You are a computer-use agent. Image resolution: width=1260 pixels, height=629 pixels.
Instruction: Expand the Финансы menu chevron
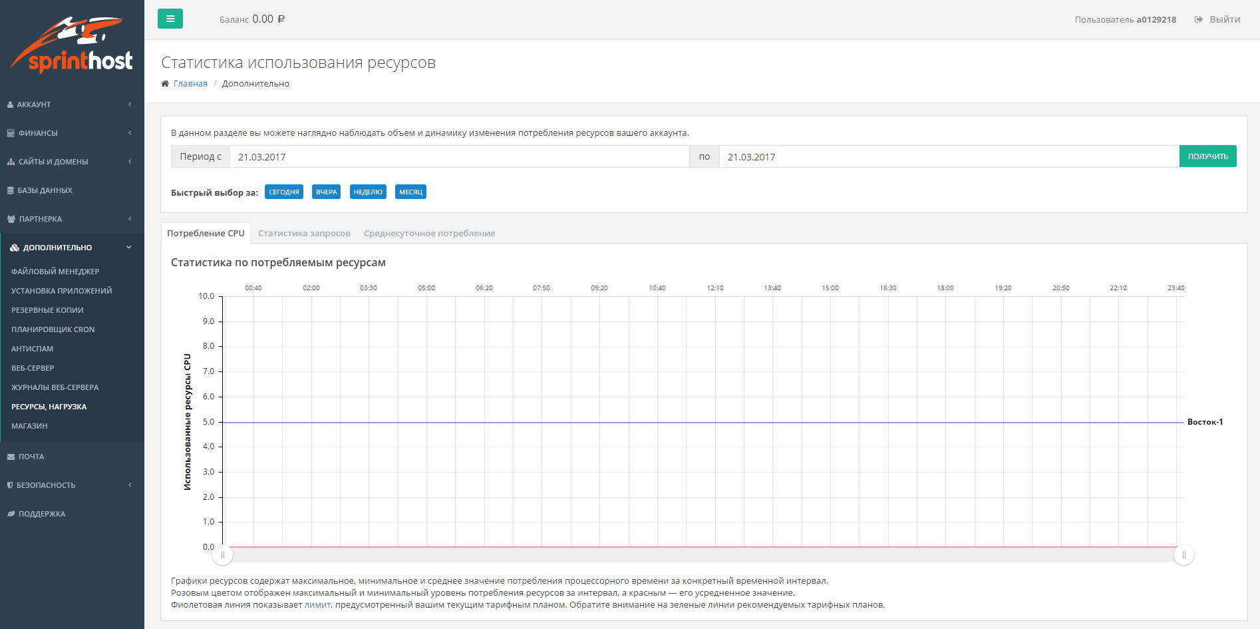[x=130, y=133]
